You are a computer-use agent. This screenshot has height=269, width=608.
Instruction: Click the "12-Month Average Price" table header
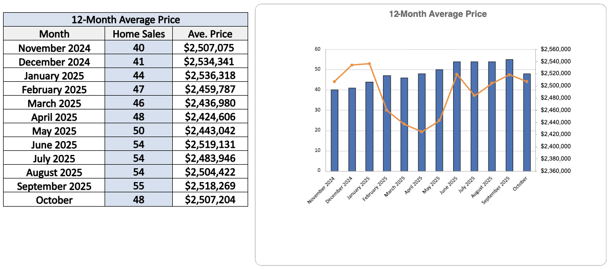click(x=126, y=20)
